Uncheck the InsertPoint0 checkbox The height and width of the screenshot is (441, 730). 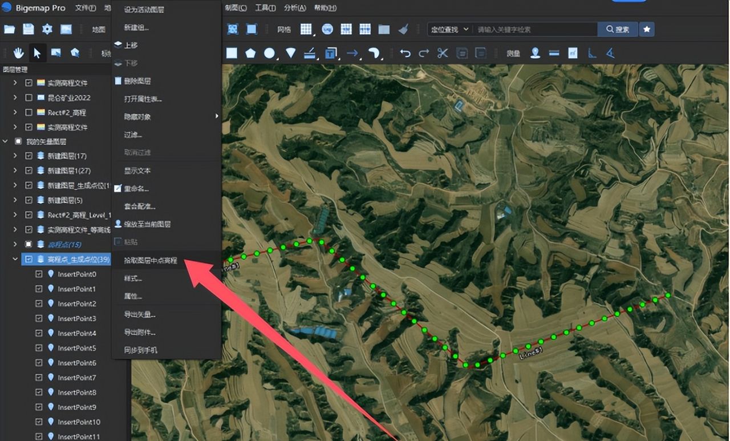click(39, 274)
